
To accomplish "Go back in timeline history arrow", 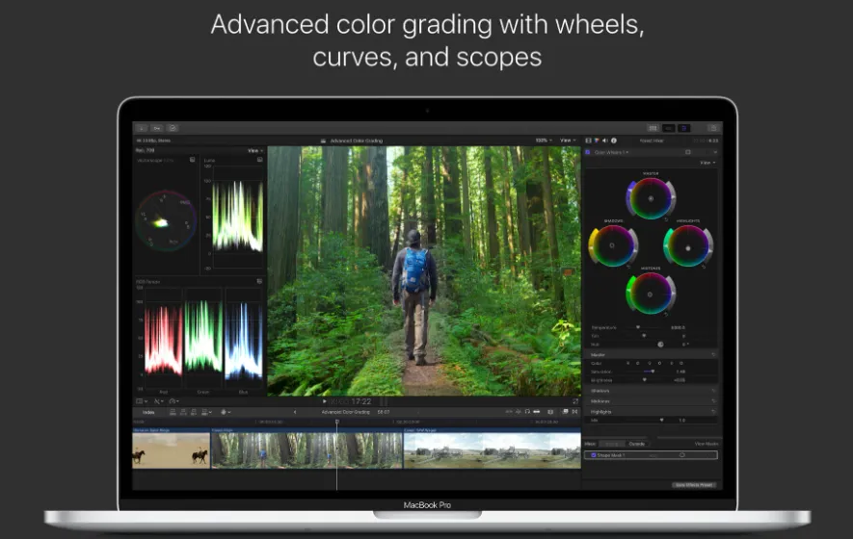I will 295,412.
